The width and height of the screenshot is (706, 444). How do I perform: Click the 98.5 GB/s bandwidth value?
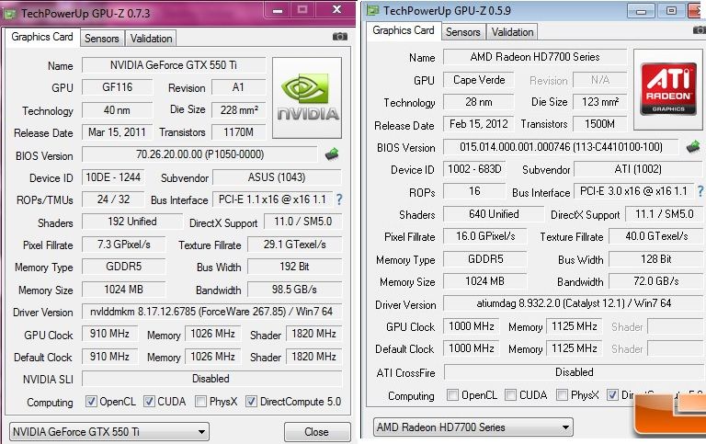coord(294,290)
